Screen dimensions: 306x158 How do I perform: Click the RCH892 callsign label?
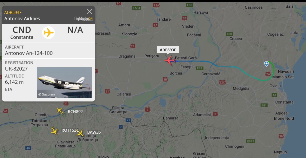click(75, 111)
